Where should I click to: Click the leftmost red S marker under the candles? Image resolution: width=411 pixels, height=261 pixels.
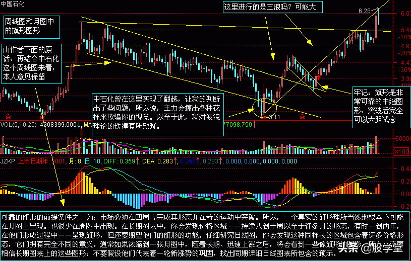pos(9,116)
